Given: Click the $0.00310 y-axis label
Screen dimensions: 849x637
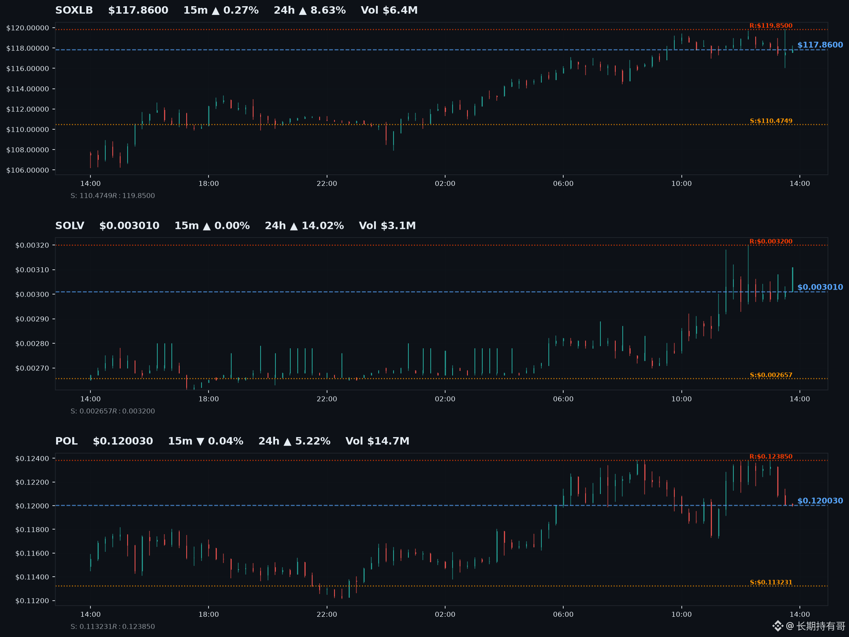Looking at the screenshot, I should point(32,270).
